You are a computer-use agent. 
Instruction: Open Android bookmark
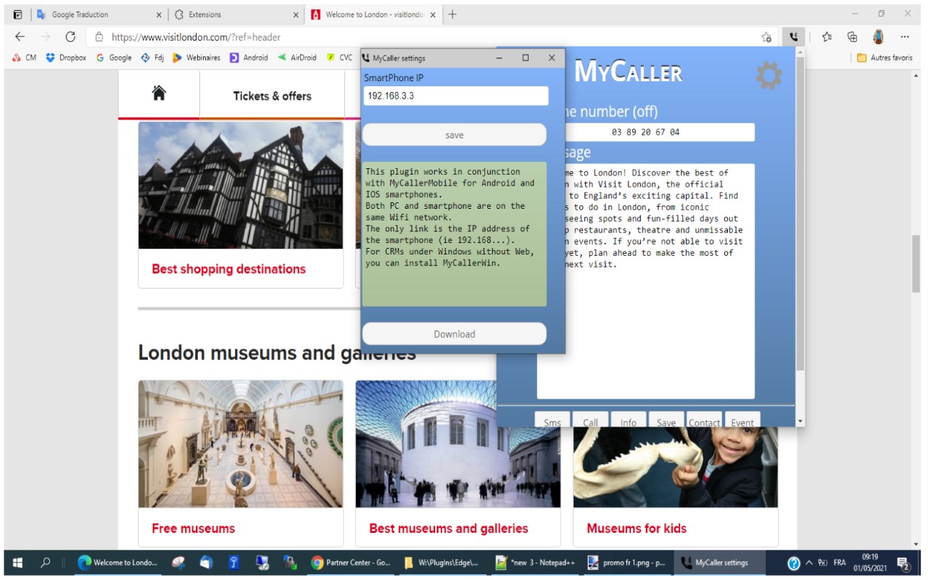249,58
